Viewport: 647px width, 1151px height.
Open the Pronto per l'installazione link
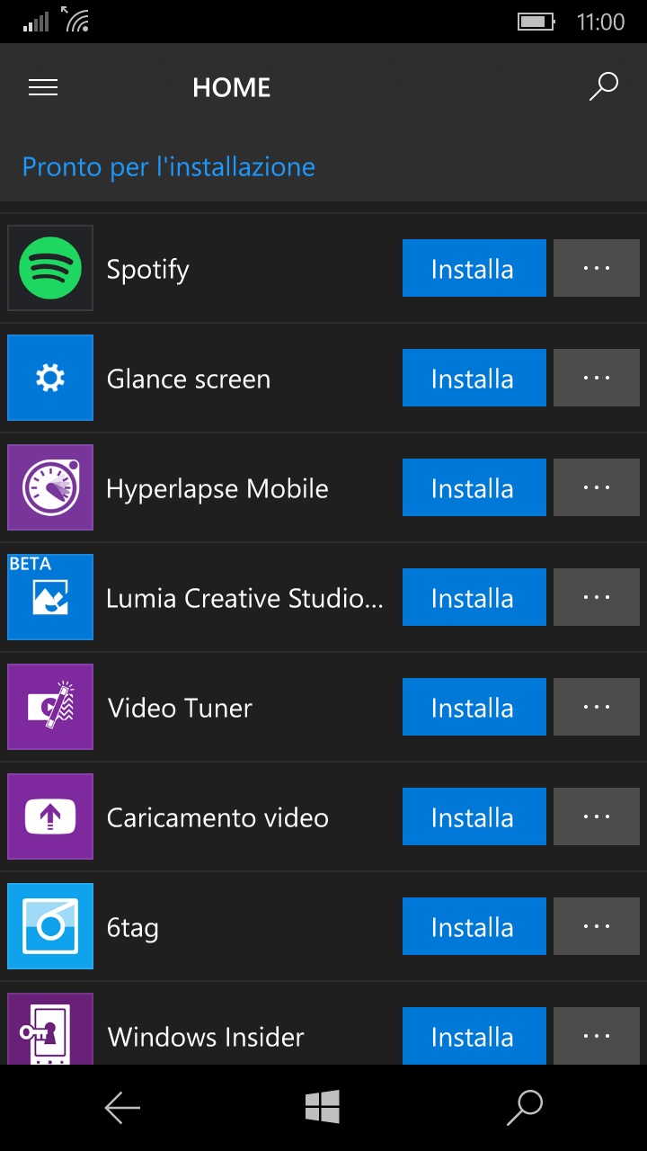coord(169,167)
